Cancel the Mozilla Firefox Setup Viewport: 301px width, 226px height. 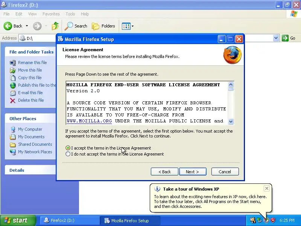225,172
